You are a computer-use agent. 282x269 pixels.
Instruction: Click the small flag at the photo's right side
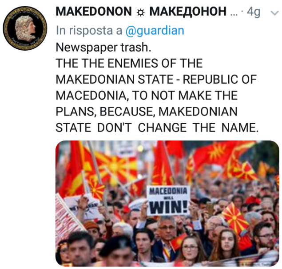[236, 218]
